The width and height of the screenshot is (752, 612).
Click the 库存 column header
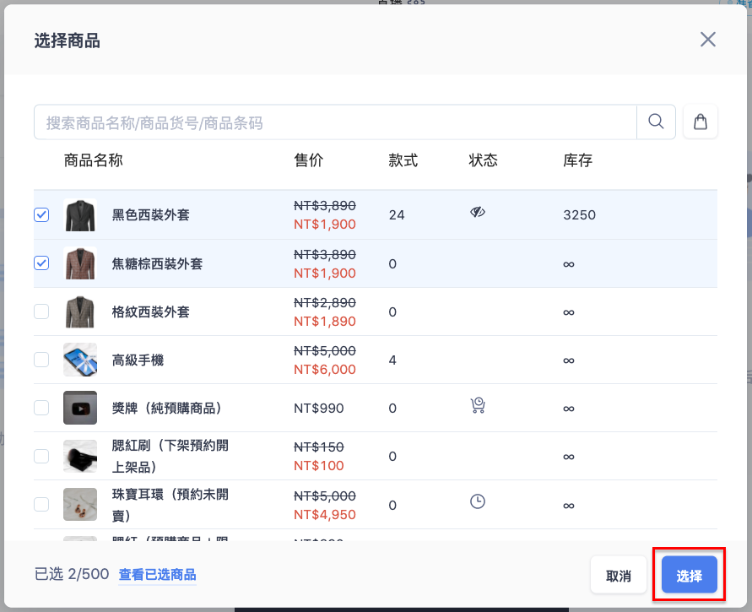pyautogui.click(x=578, y=160)
